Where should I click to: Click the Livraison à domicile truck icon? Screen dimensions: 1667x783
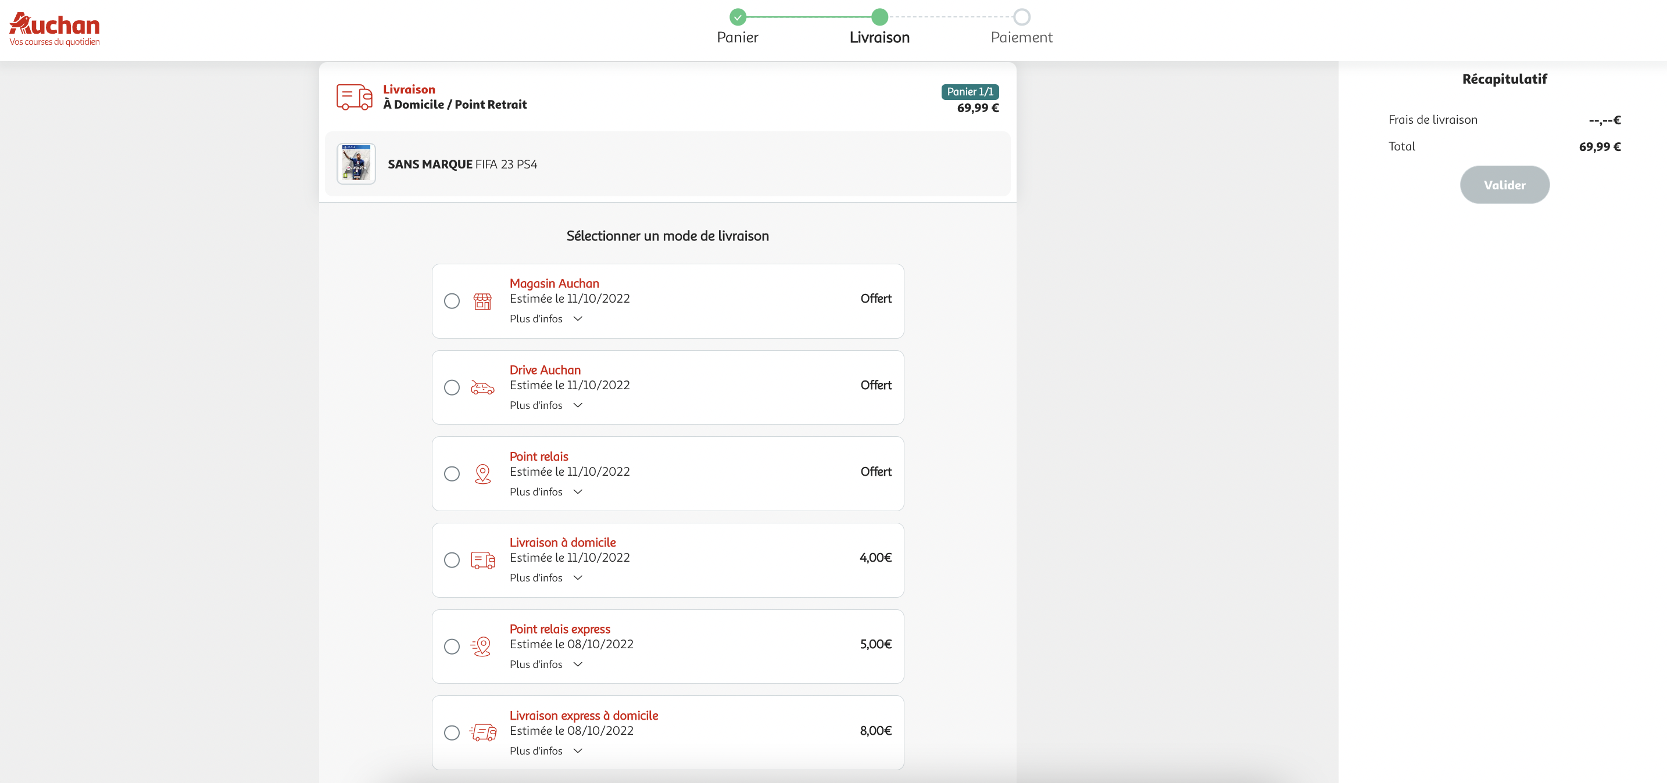coord(483,560)
